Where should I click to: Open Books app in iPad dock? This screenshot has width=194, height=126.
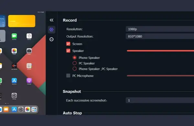[6, 109]
